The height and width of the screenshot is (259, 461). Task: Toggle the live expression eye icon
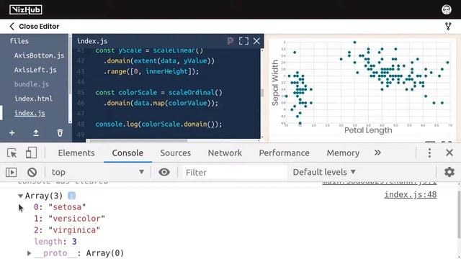[x=164, y=172]
